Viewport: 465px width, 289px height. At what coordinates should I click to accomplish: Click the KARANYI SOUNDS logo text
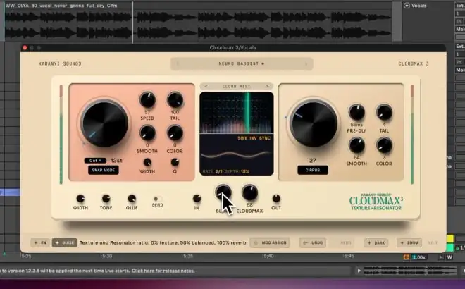click(60, 63)
